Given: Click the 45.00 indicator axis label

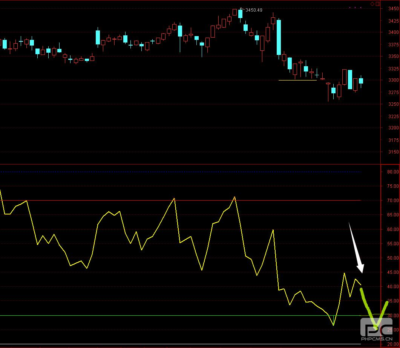Looking at the screenshot, I should tap(393, 272).
